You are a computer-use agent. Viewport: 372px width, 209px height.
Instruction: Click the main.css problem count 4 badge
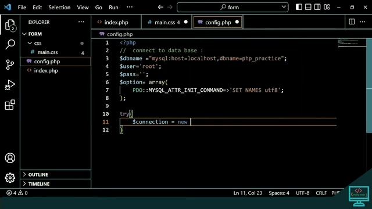[83, 53]
